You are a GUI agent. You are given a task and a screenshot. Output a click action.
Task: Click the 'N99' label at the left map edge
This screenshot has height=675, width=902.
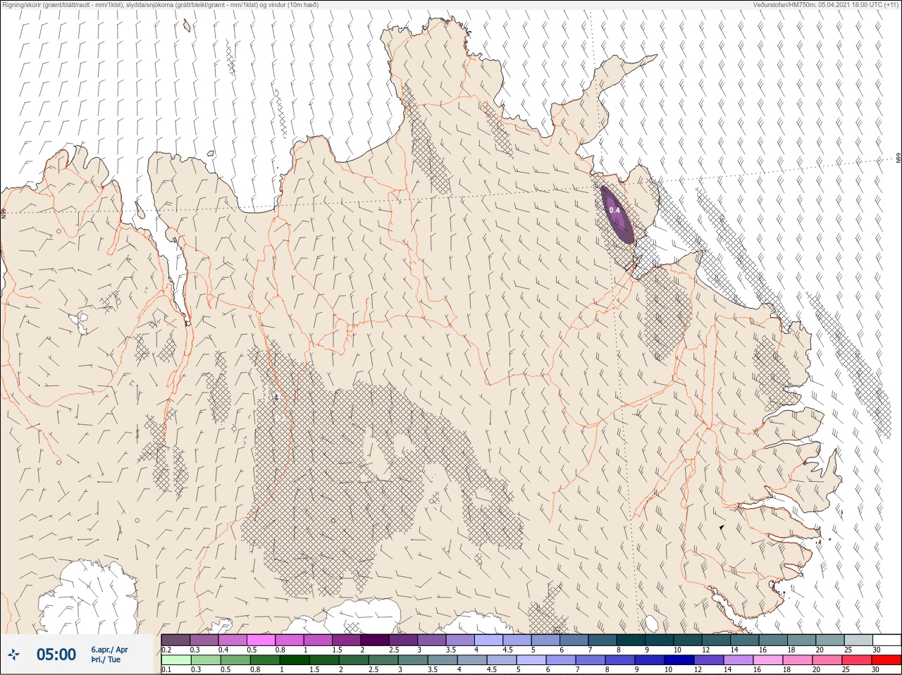point(3,212)
